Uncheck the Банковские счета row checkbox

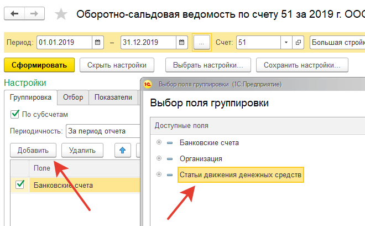(20, 185)
